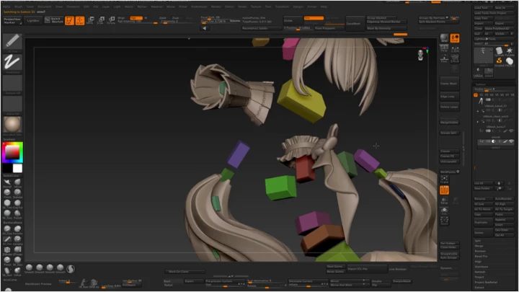The image size is (519, 292).
Task: Select the SimpleBrush tool icon
Action: click(x=498, y=61)
